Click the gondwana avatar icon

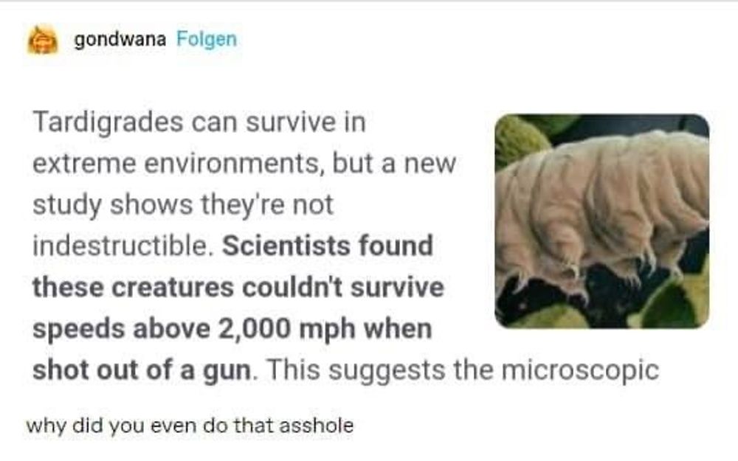(42, 40)
